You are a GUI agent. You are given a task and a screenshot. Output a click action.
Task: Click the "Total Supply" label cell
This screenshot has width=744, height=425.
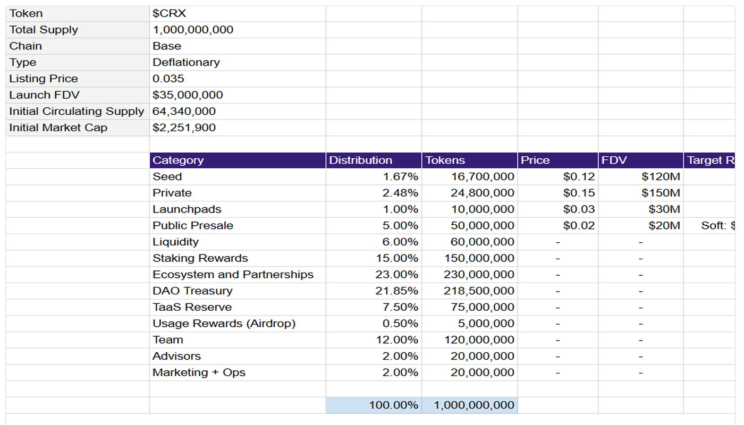pos(78,30)
